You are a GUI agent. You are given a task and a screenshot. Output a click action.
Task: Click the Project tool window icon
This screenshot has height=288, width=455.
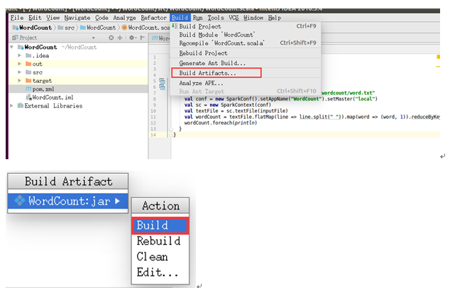[x=15, y=38]
